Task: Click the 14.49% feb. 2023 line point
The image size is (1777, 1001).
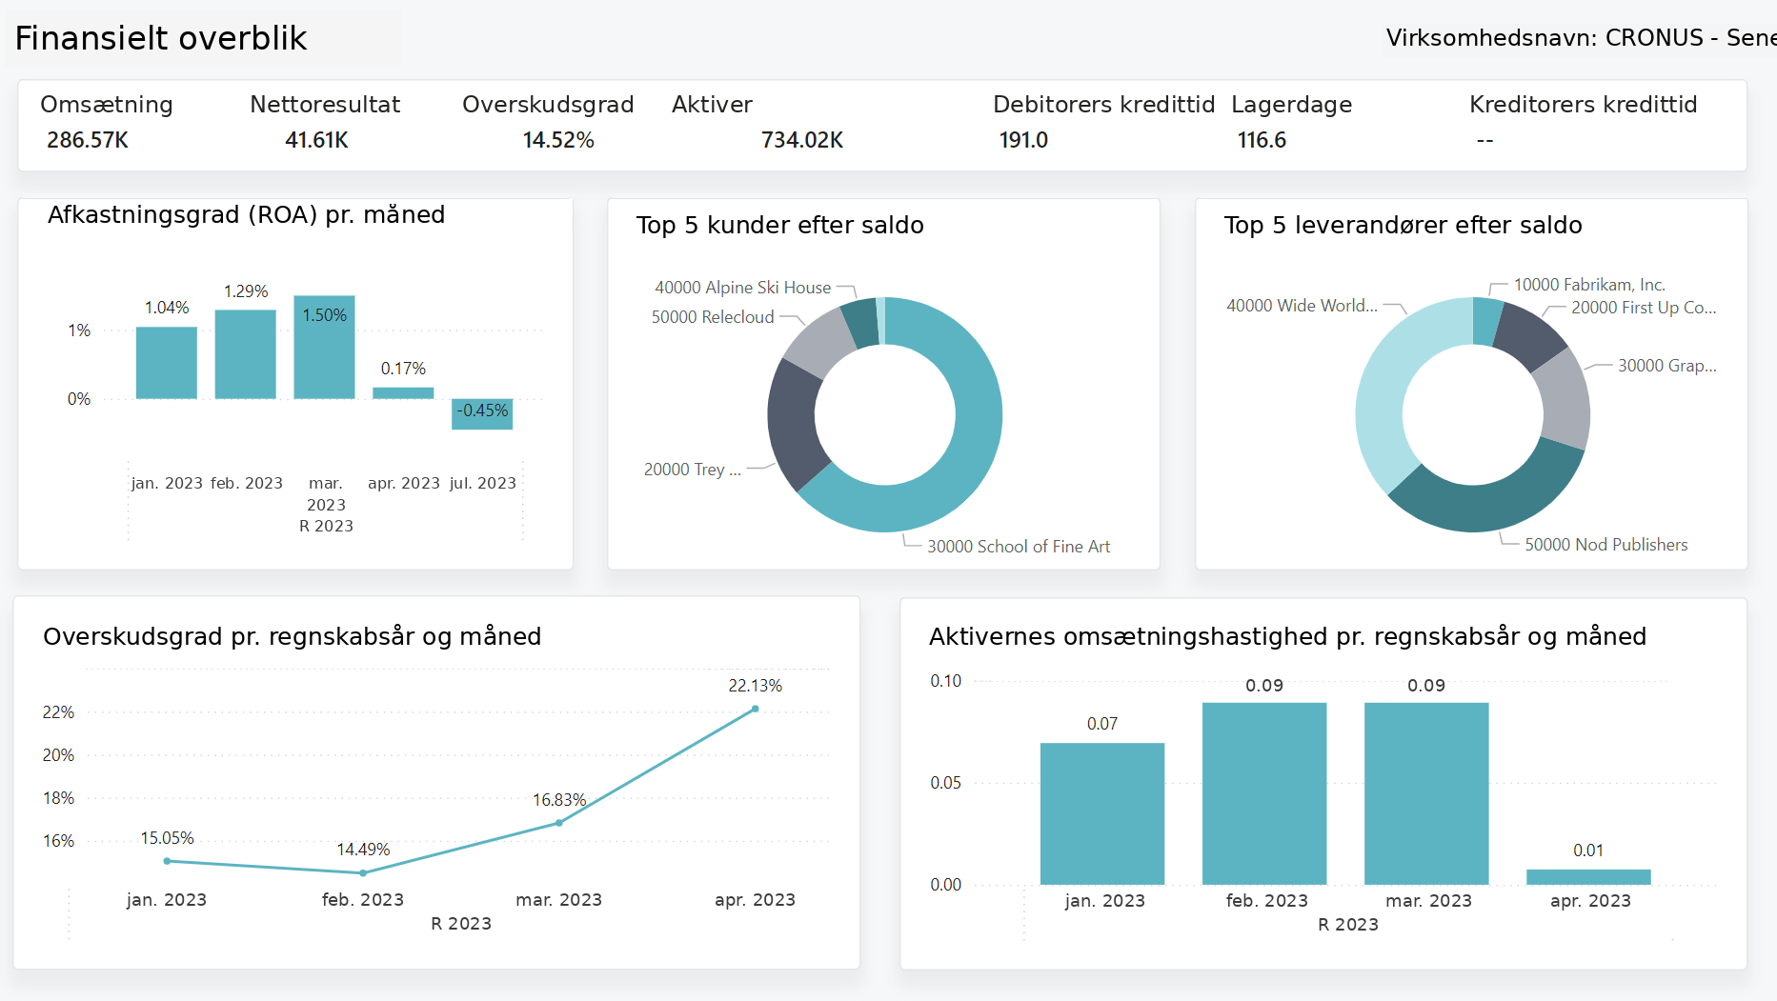Action: (363, 872)
